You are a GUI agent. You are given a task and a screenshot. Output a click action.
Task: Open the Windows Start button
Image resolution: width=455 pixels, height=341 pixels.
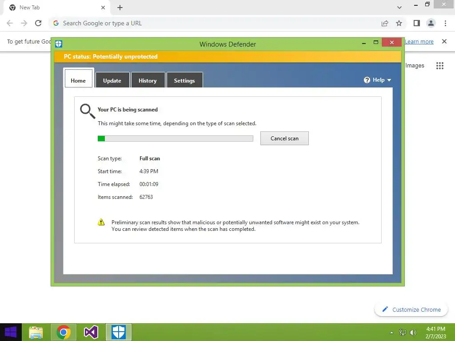(11, 332)
